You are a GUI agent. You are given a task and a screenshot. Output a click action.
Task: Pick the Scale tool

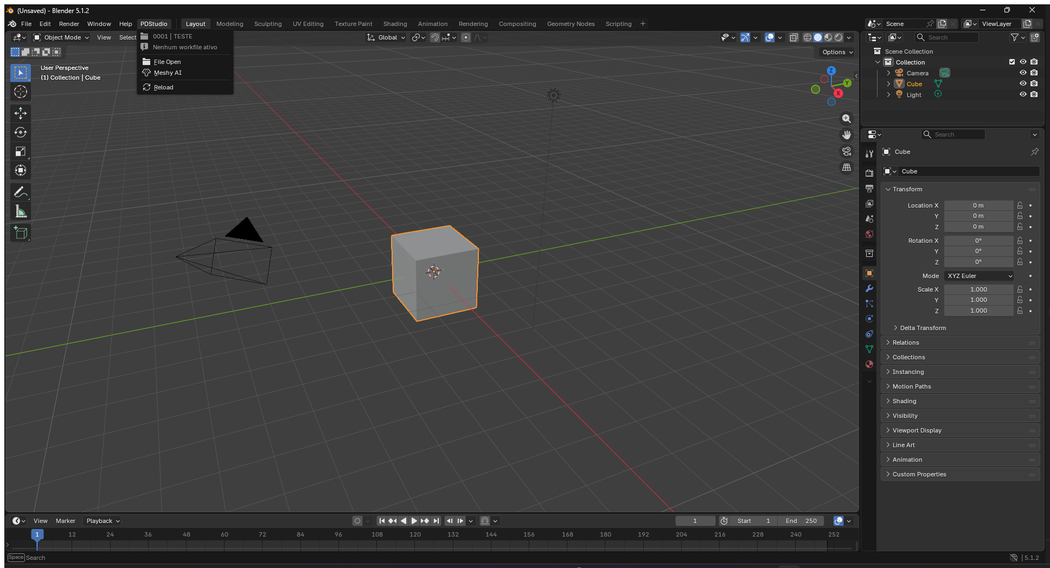pos(21,151)
